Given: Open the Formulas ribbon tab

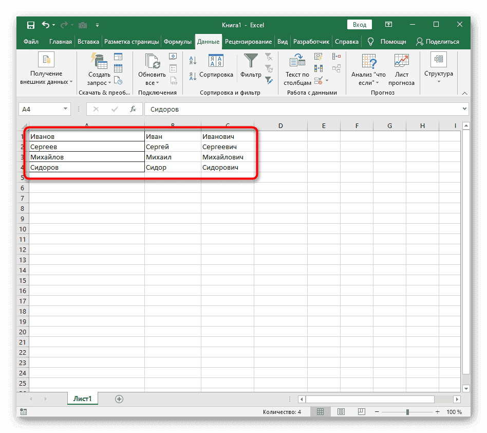Looking at the screenshot, I should click(178, 42).
